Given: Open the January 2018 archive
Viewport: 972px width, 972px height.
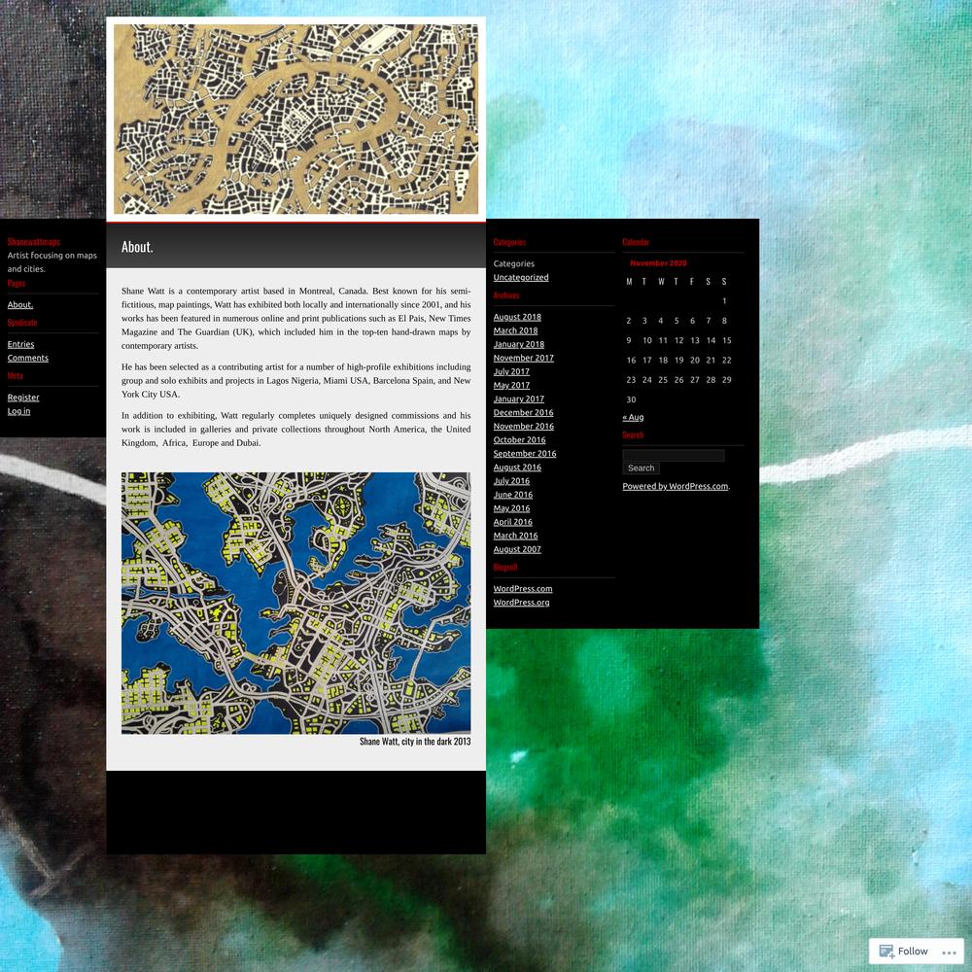Looking at the screenshot, I should (519, 345).
